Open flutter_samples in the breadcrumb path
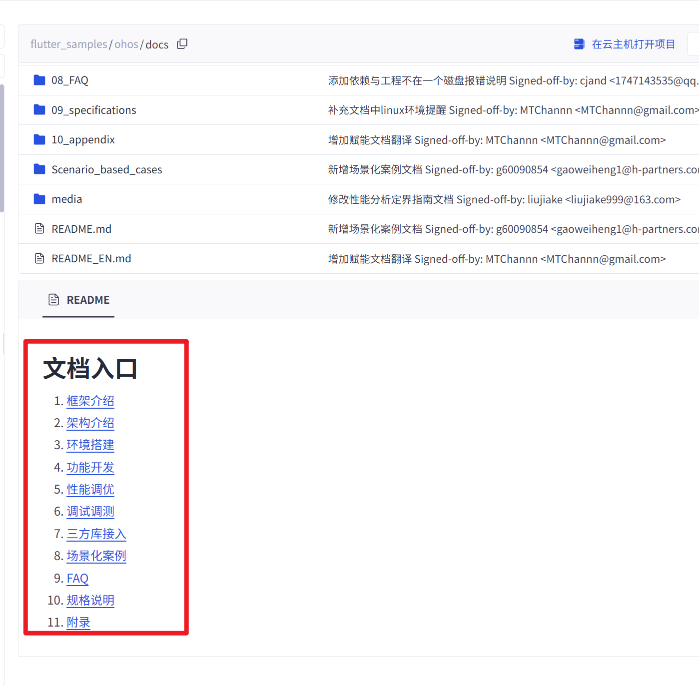The height and width of the screenshot is (686, 699). [68, 44]
